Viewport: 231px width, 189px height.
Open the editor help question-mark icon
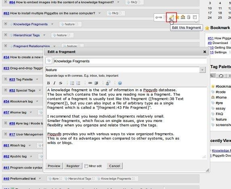click(120, 83)
